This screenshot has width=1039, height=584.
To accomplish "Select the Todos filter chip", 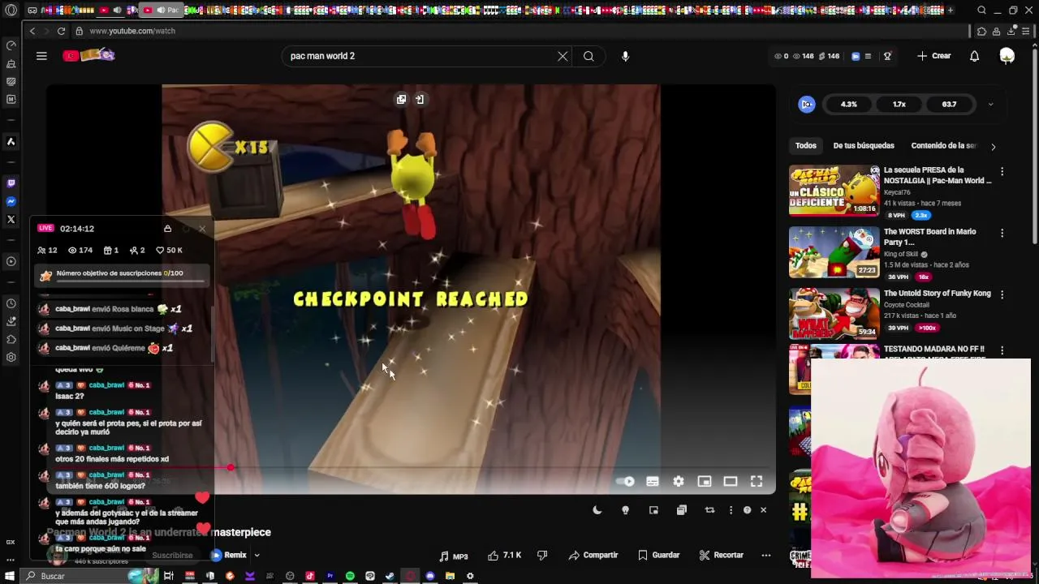I will 806,146.
